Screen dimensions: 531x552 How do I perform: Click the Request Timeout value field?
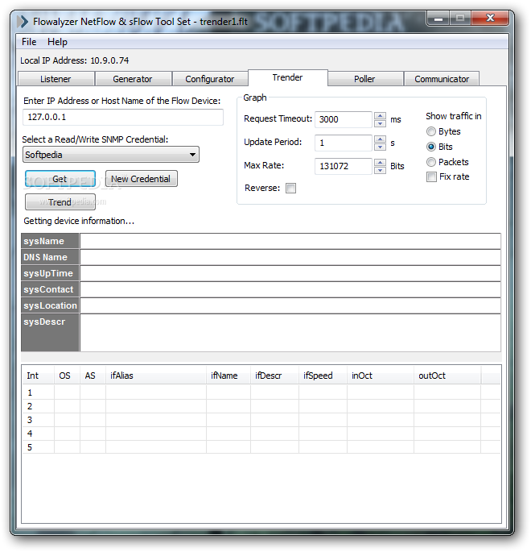point(344,119)
